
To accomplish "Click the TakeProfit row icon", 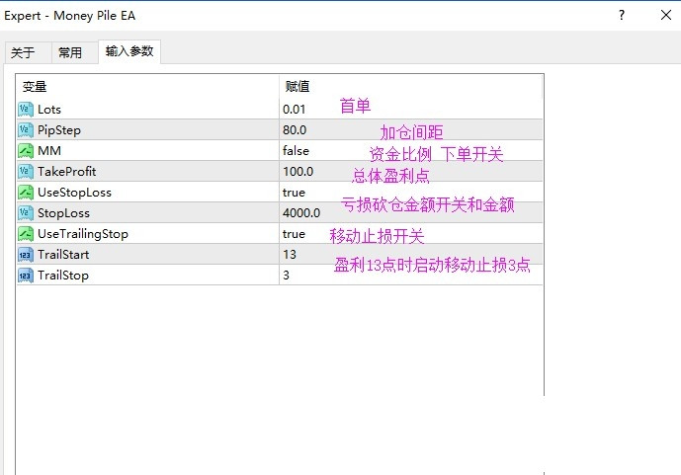I will pyautogui.click(x=26, y=171).
